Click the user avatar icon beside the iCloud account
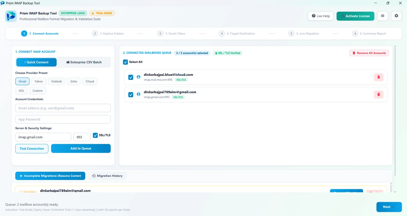Viewport: 407px width, 216px height. 138,77
